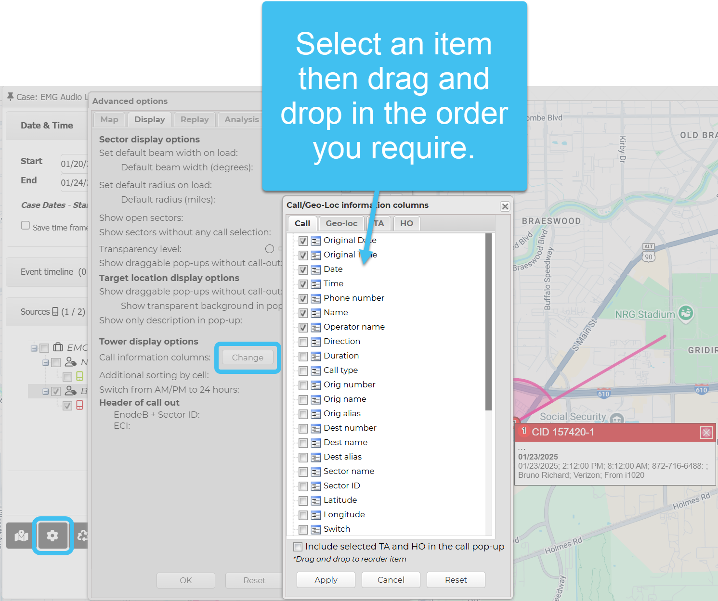Select the Direction column item icon

click(316, 342)
